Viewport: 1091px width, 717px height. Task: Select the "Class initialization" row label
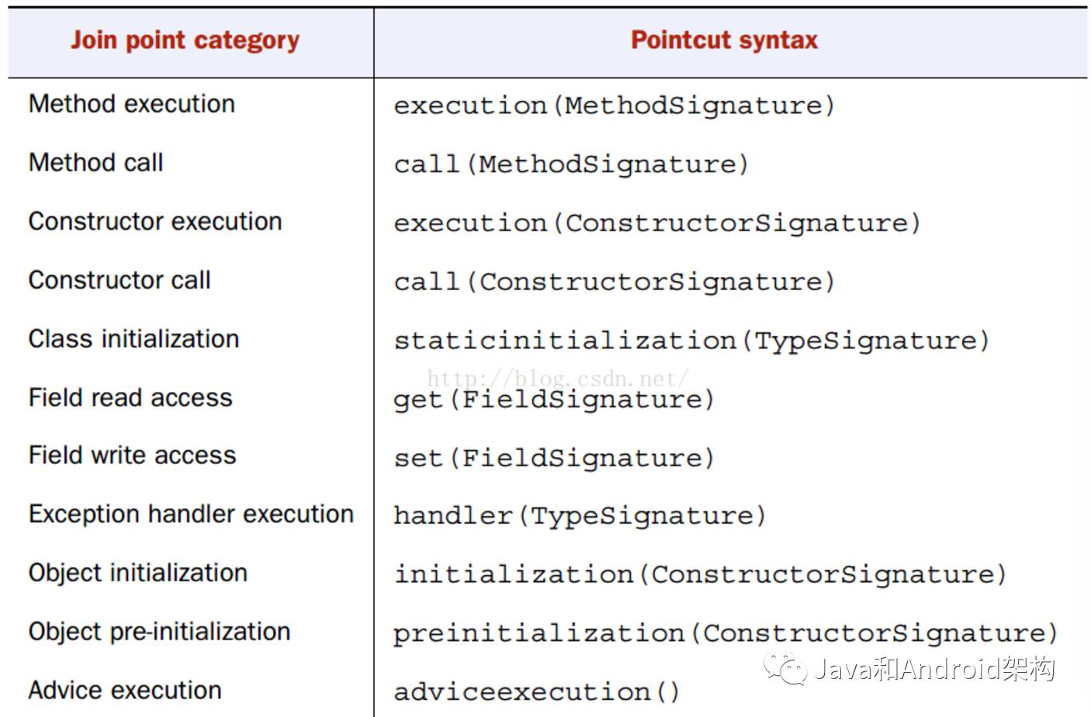[x=133, y=339]
